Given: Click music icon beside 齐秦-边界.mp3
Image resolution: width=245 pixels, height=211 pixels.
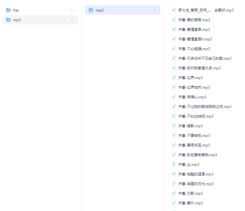Looking at the screenshot, I should pyautogui.click(x=174, y=78).
